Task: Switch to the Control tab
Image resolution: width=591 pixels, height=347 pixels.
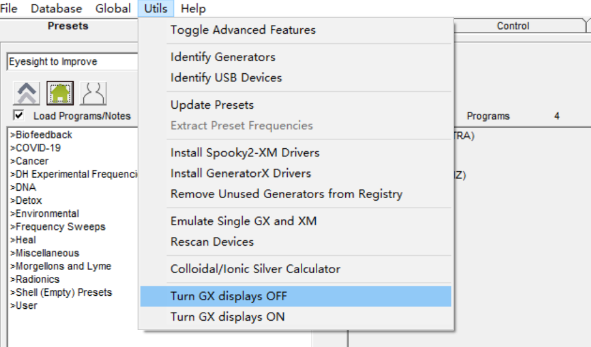Action: point(513,26)
